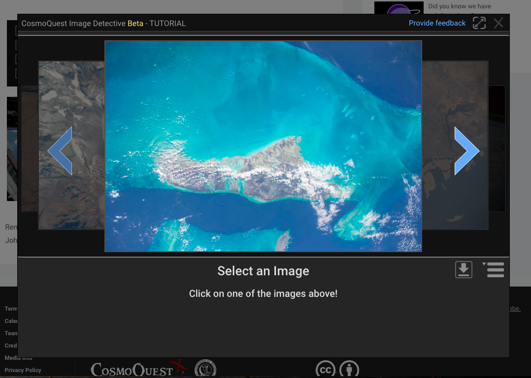The width and height of the screenshot is (531, 378).
Task: Click the Creative Commons CC icon
Action: click(325, 370)
